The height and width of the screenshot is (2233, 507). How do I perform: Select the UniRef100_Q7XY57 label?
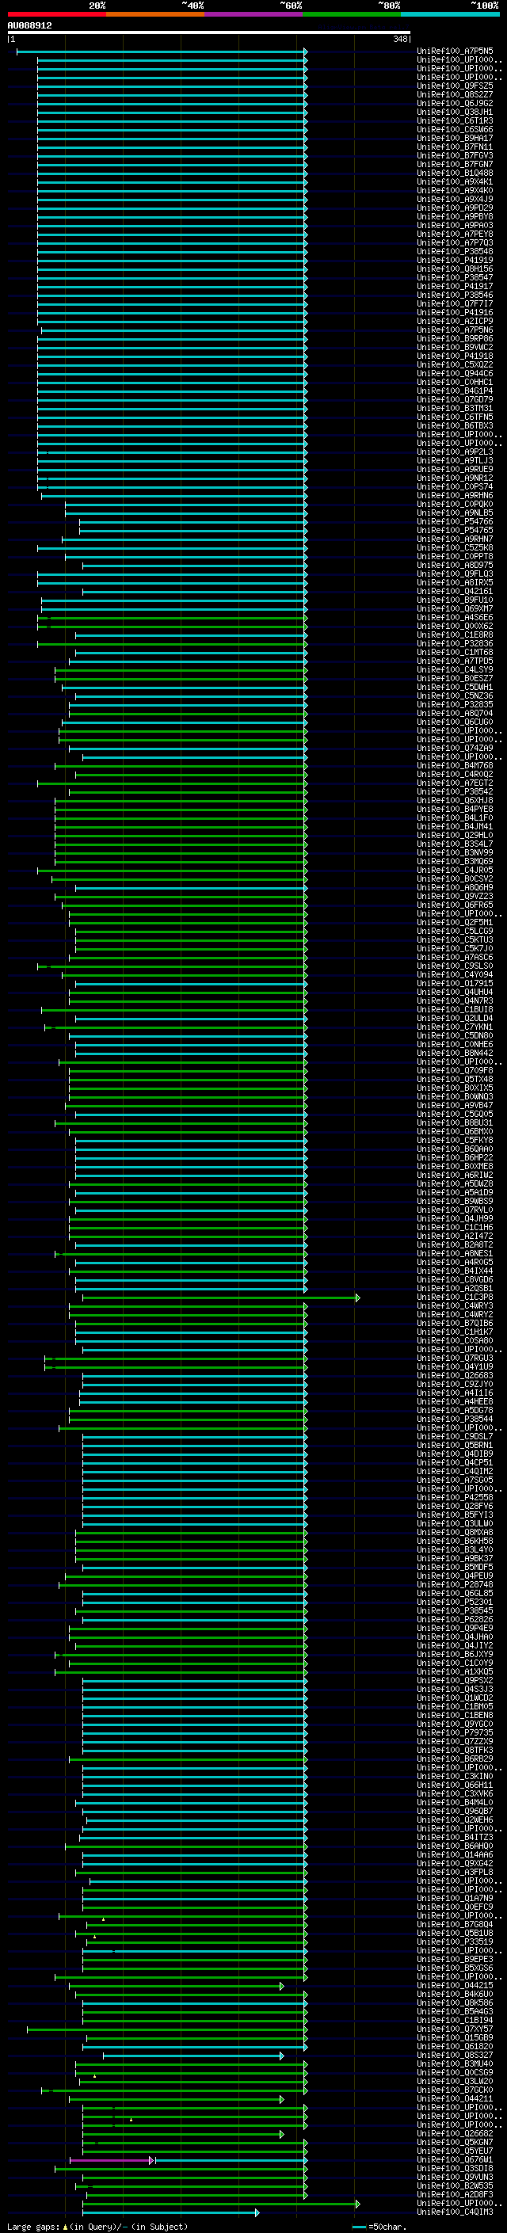pos(455,2029)
